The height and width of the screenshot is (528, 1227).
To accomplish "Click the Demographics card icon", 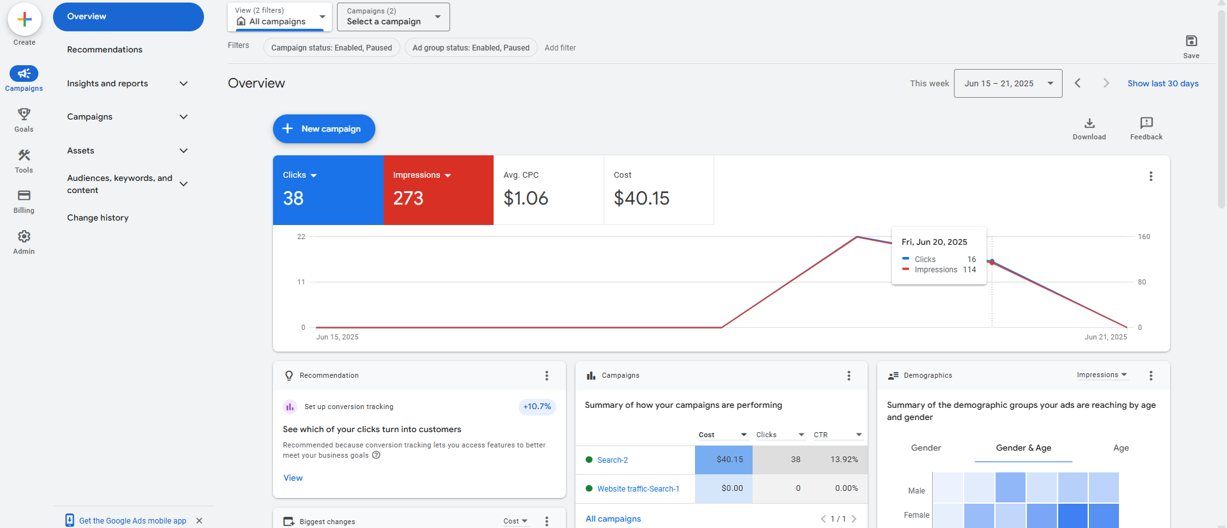I will pos(893,376).
